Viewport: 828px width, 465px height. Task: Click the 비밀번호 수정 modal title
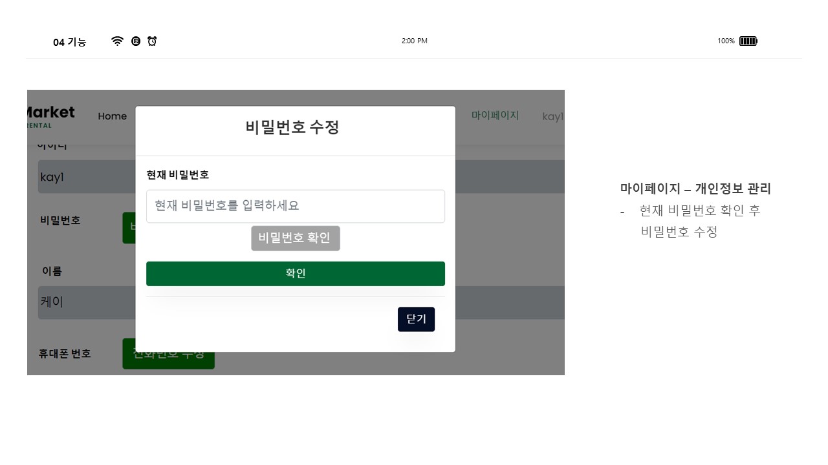coord(292,127)
